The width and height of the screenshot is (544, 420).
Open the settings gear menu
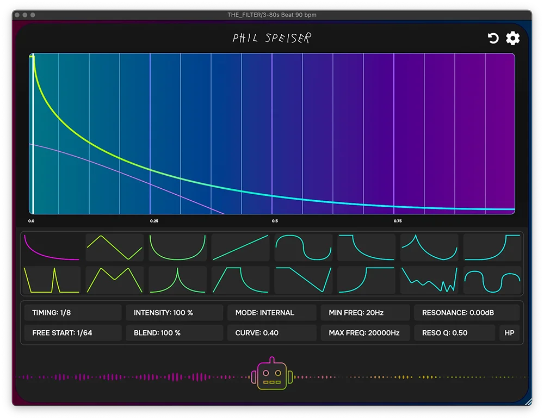point(512,38)
